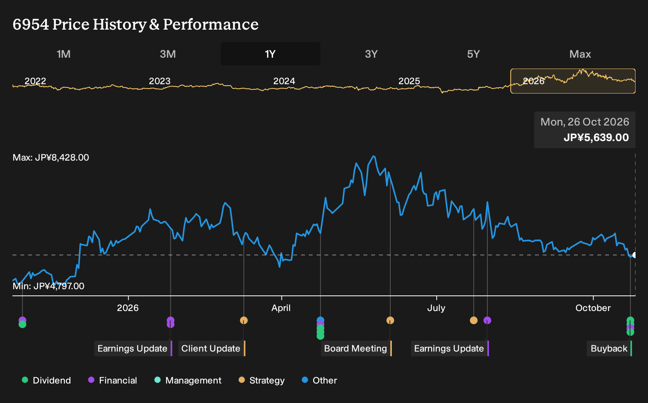Click the Min: JP¥4,797.00 label

coord(48,286)
